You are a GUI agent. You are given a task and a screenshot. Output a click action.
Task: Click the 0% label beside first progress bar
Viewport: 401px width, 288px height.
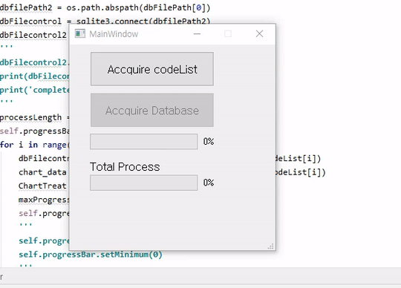(209, 141)
